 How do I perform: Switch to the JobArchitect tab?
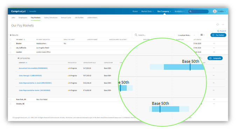pos(92,18)
